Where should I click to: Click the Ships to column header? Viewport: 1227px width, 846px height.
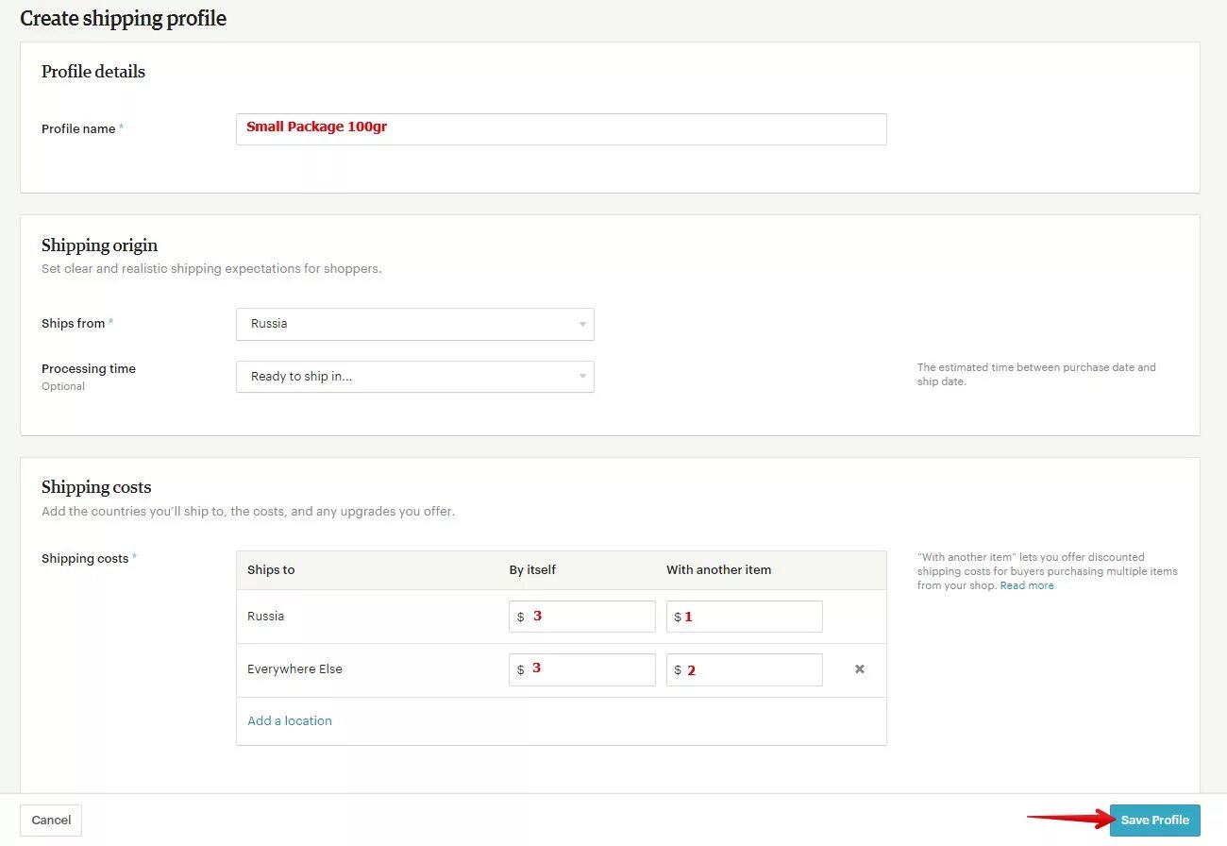[271, 570]
